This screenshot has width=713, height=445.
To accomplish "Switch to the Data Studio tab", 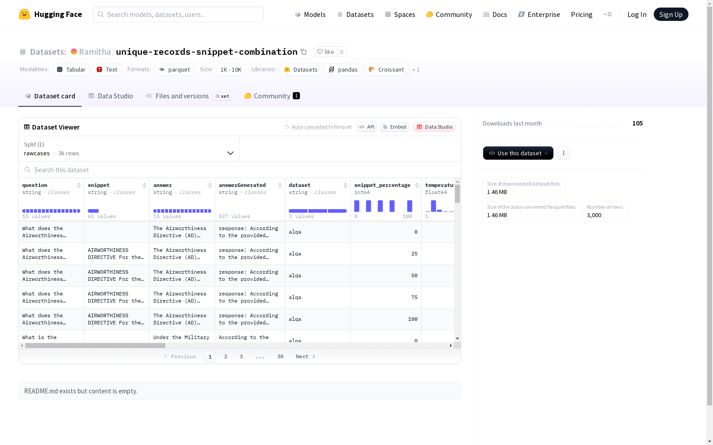I will click(x=111, y=96).
